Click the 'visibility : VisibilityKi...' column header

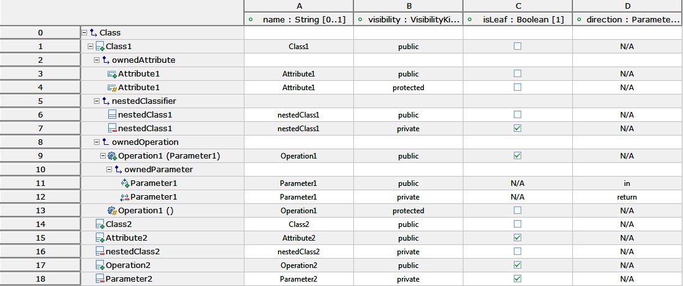pyautogui.click(x=409, y=19)
